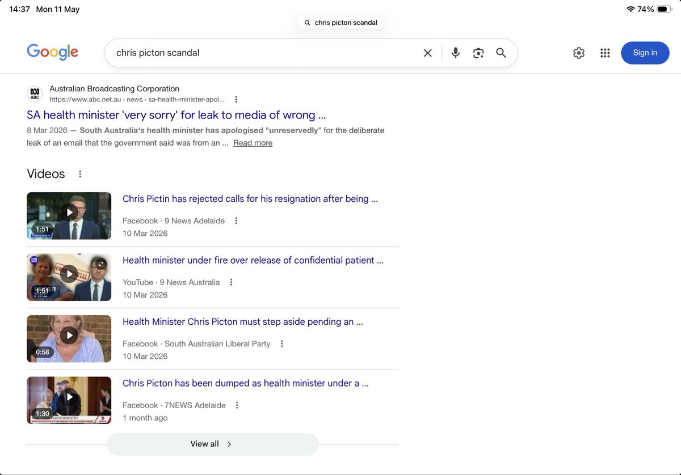Click the magnifier search submit icon
This screenshot has height=475, width=681.
click(x=501, y=53)
